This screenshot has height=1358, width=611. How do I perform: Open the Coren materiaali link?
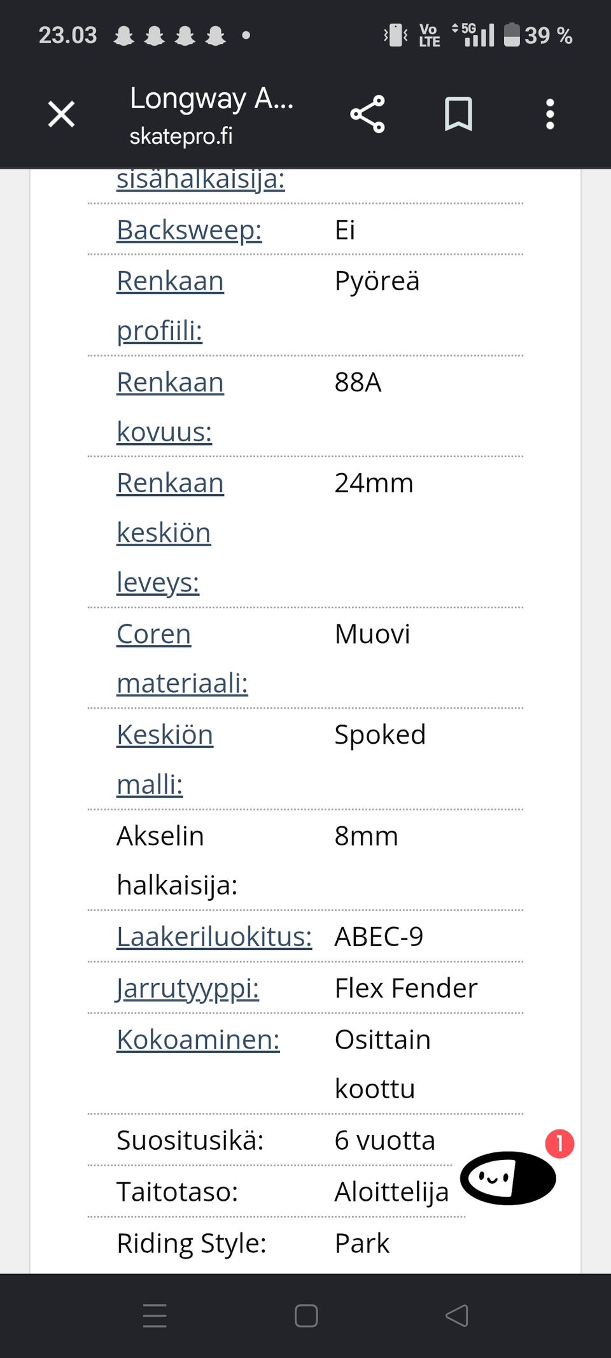182,658
